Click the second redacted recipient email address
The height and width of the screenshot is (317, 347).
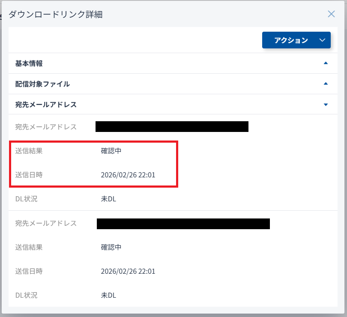183,224
